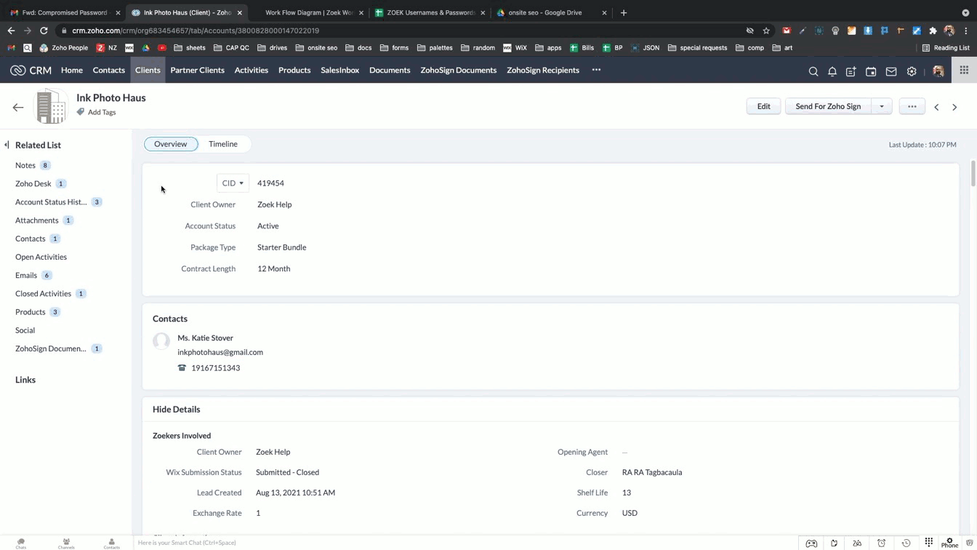Open CRM setup gear icon
The height and width of the screenshot is (550, 977).
coord(912,71)
